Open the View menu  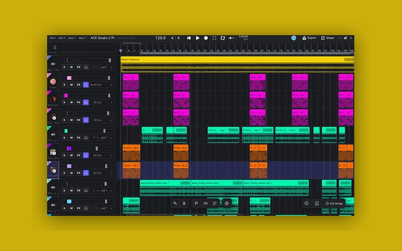[x=72, y=38]
